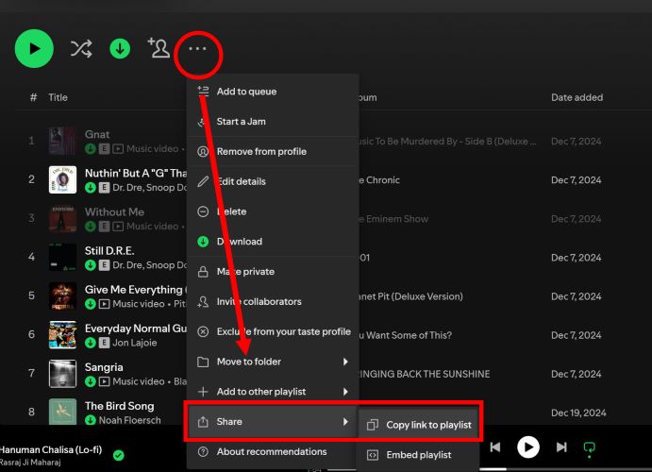This screenshot has width=652, height=472.
Task: Click the Invite collaborators icon in menu
Action: [x=203, y=301]
